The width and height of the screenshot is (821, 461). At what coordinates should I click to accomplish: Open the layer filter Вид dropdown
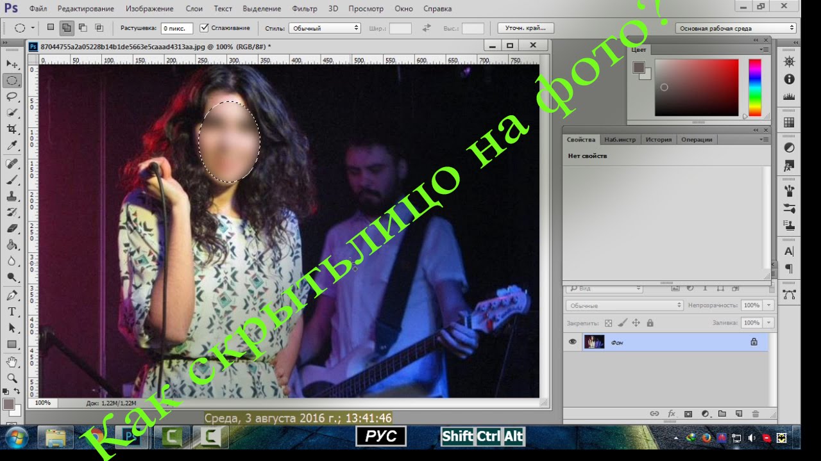pyautogui.click(x=605, y=289)
